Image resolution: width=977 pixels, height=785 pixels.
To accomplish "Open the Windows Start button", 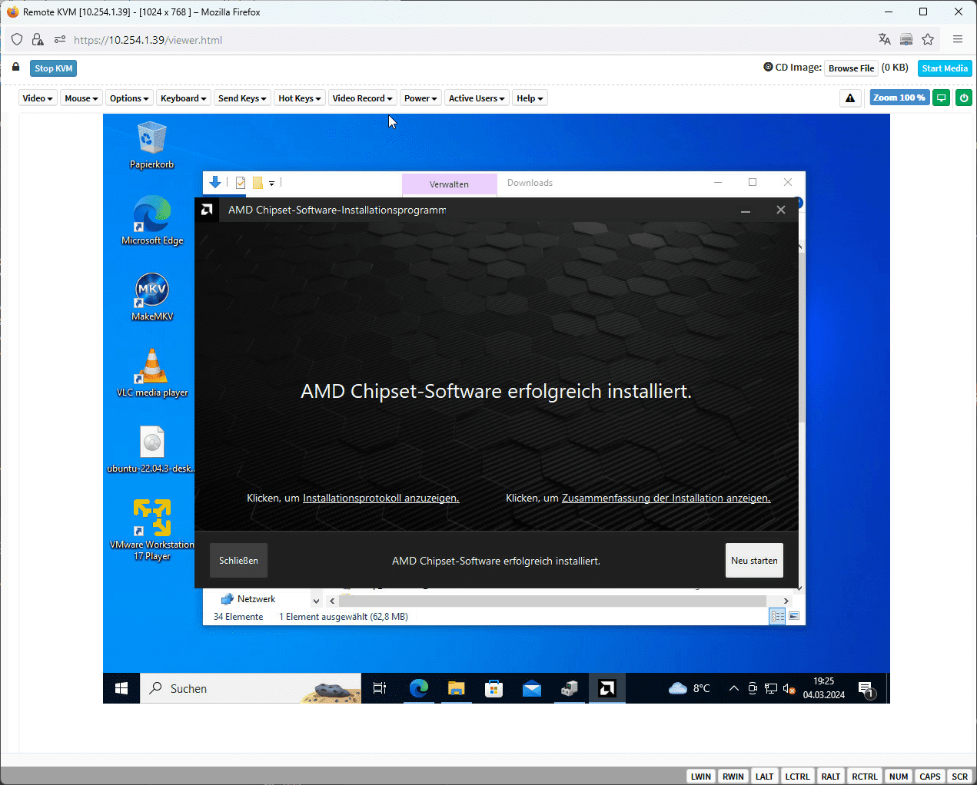I will 121,688.
